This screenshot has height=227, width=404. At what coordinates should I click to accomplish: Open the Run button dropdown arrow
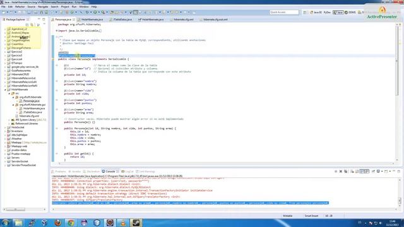click(x=98, y=13)
